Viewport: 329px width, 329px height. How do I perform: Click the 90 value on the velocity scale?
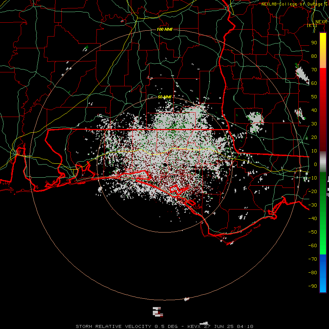pyautogui.click(x=314, y=43)
